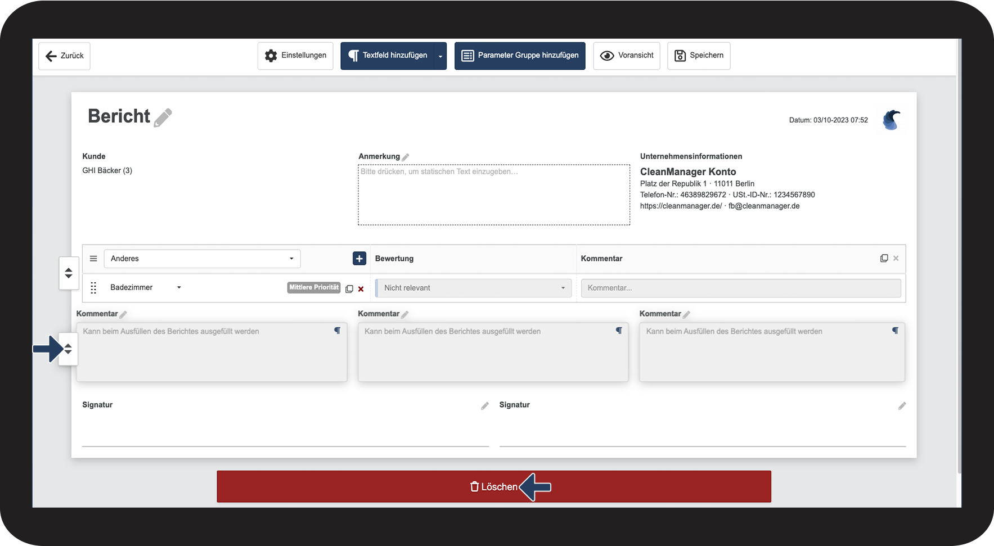Image resolution: width=994 pixels, height=546 pixels.
Task: Edit the right Signatur pencil icon
Action: (x=902, y=406)
